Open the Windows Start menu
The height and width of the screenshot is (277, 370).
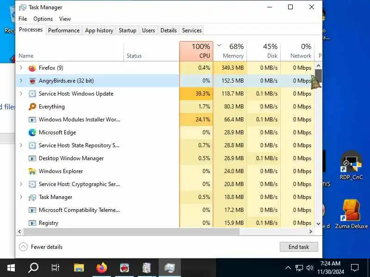tap(11, 268)
